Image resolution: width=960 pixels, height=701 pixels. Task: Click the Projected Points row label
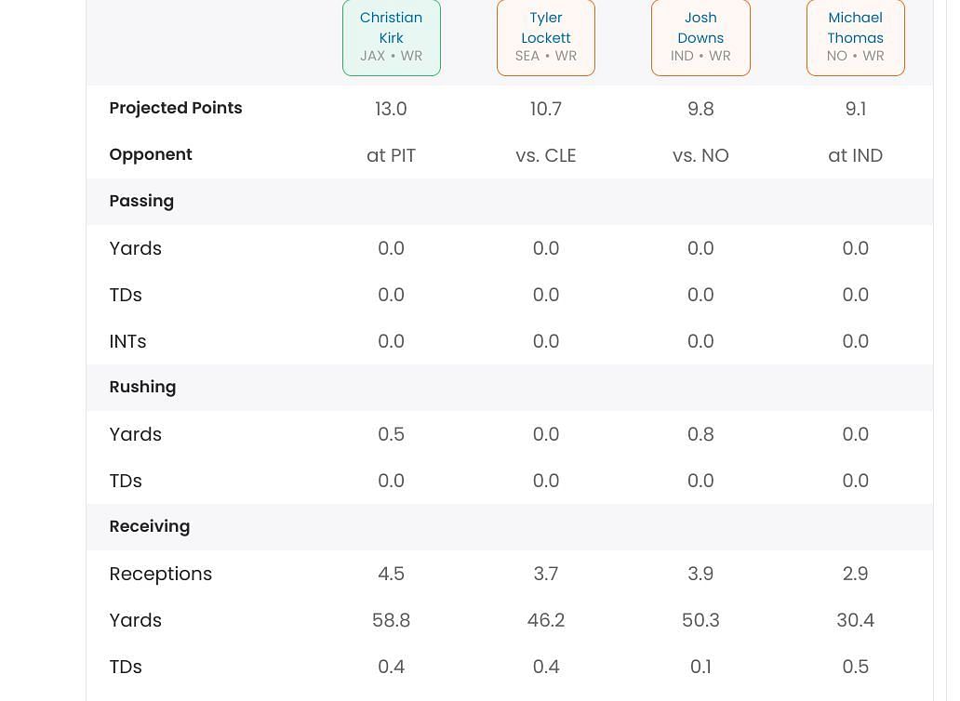point(176,108)
